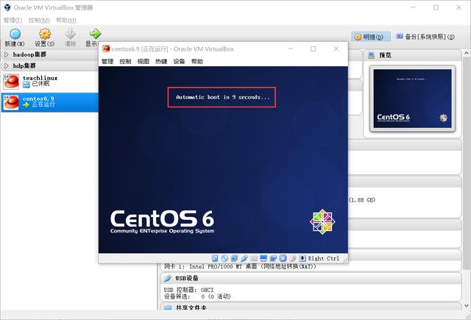Click display monitor icon in VM status bar
The height and width of the screenshot is (320, 471).
click(x=263, y=258)
